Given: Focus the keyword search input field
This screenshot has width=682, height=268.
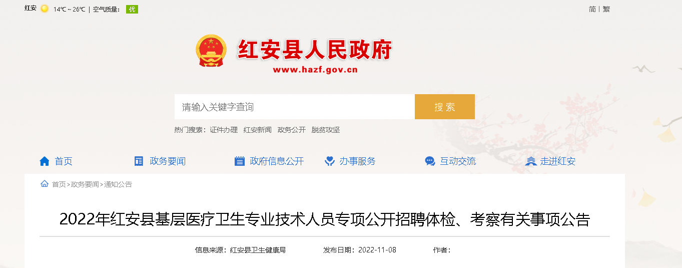Looking at the screenshot, I should pyautogui.click(x=295, y=107).
